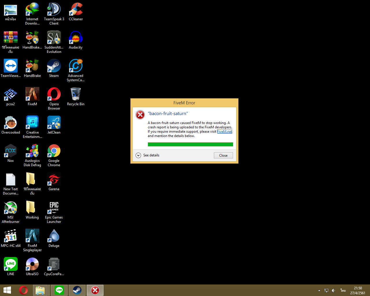
Task: Select the TeamViewer desktop icon
Action: 11,68
